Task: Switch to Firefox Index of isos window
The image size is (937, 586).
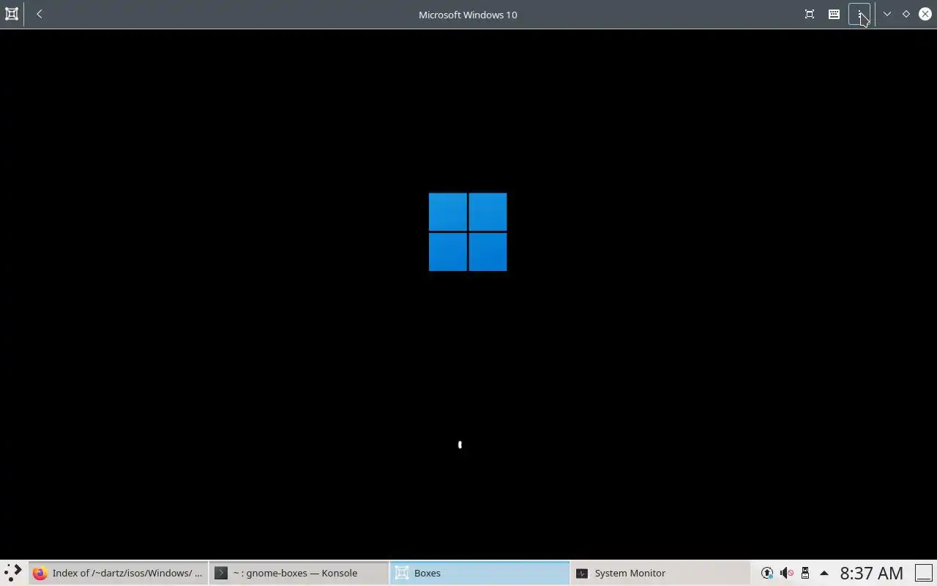Action: 118,573
